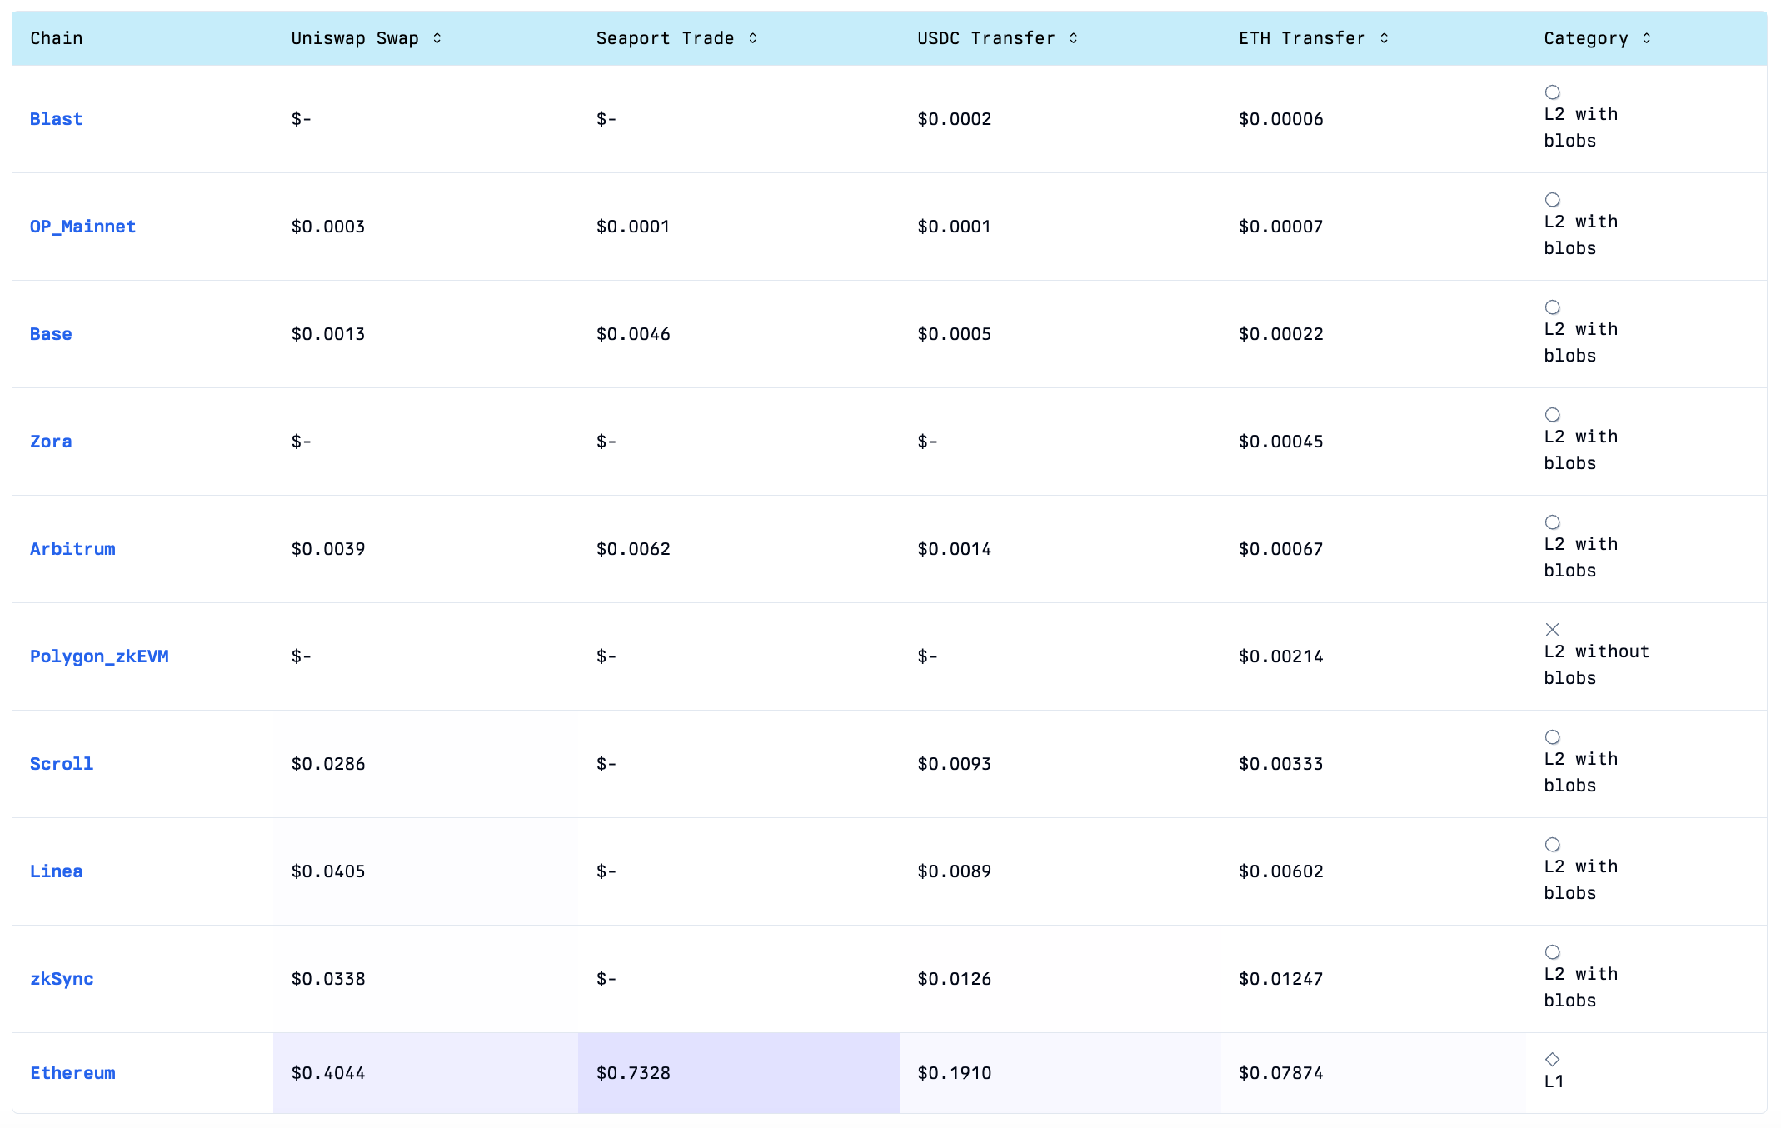Select Base Uniswap Swap value $0.0013
Viewport: 1781px width, 1128px height.
coord(328,334)
